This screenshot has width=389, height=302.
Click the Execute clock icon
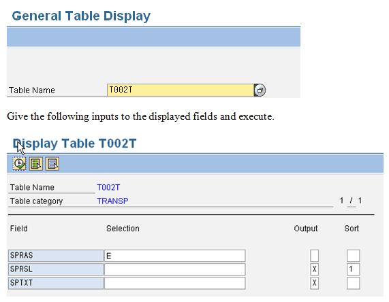tap(19, 164)
